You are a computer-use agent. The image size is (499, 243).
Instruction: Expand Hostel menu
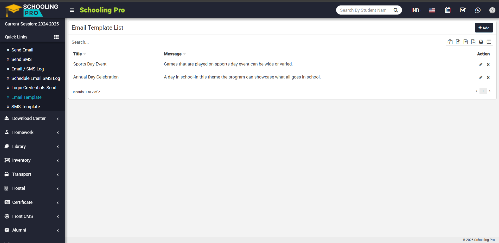click(x=32, y=188)
